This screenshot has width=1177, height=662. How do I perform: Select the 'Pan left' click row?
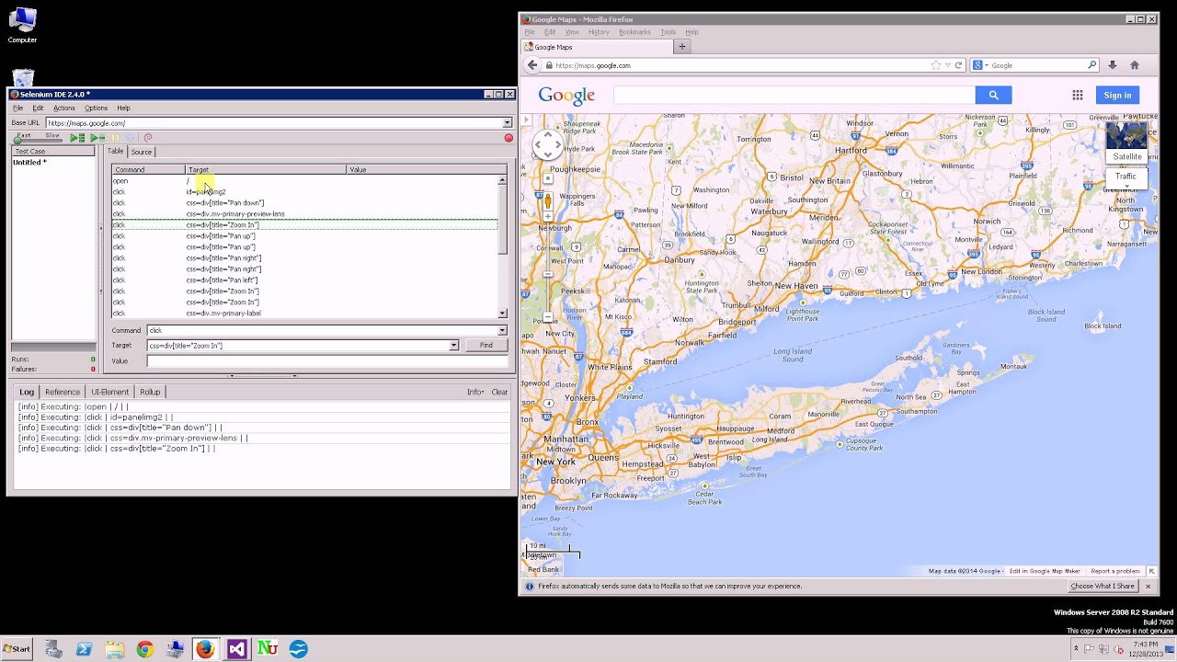tap(305, 280)
